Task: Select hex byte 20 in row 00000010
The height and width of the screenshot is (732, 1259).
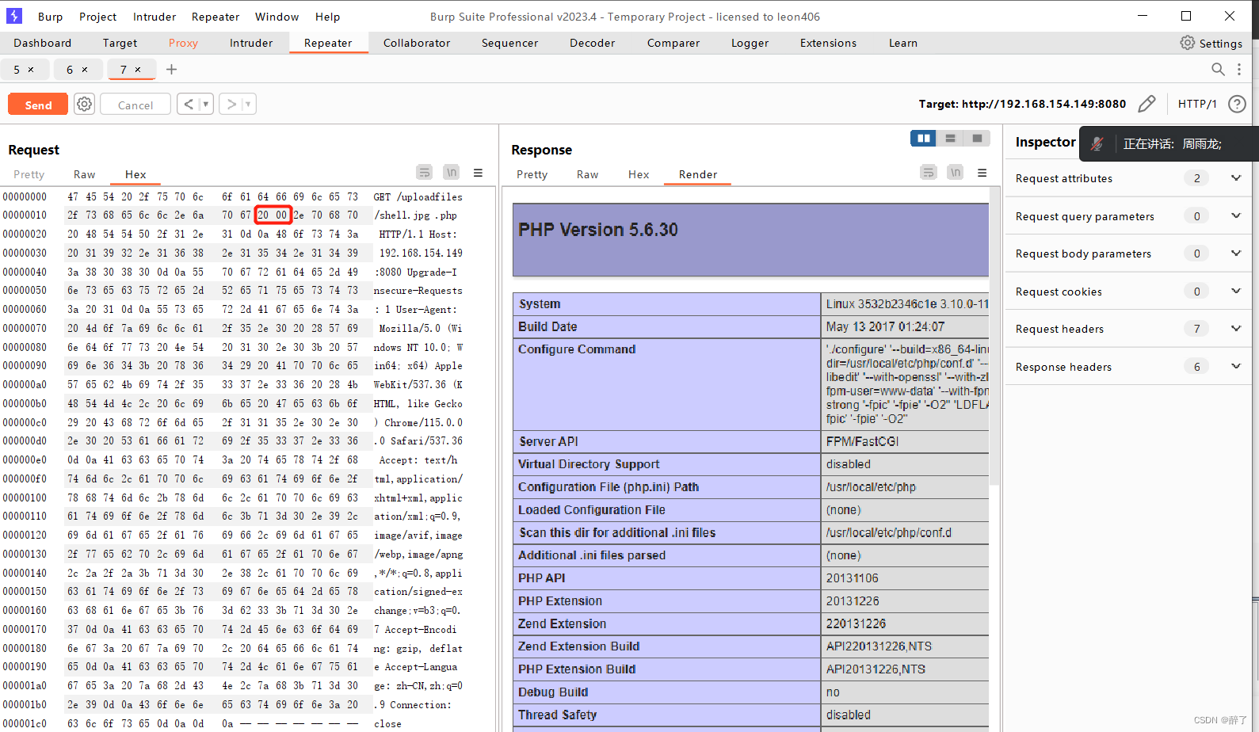Action: (x=263, y=215)
